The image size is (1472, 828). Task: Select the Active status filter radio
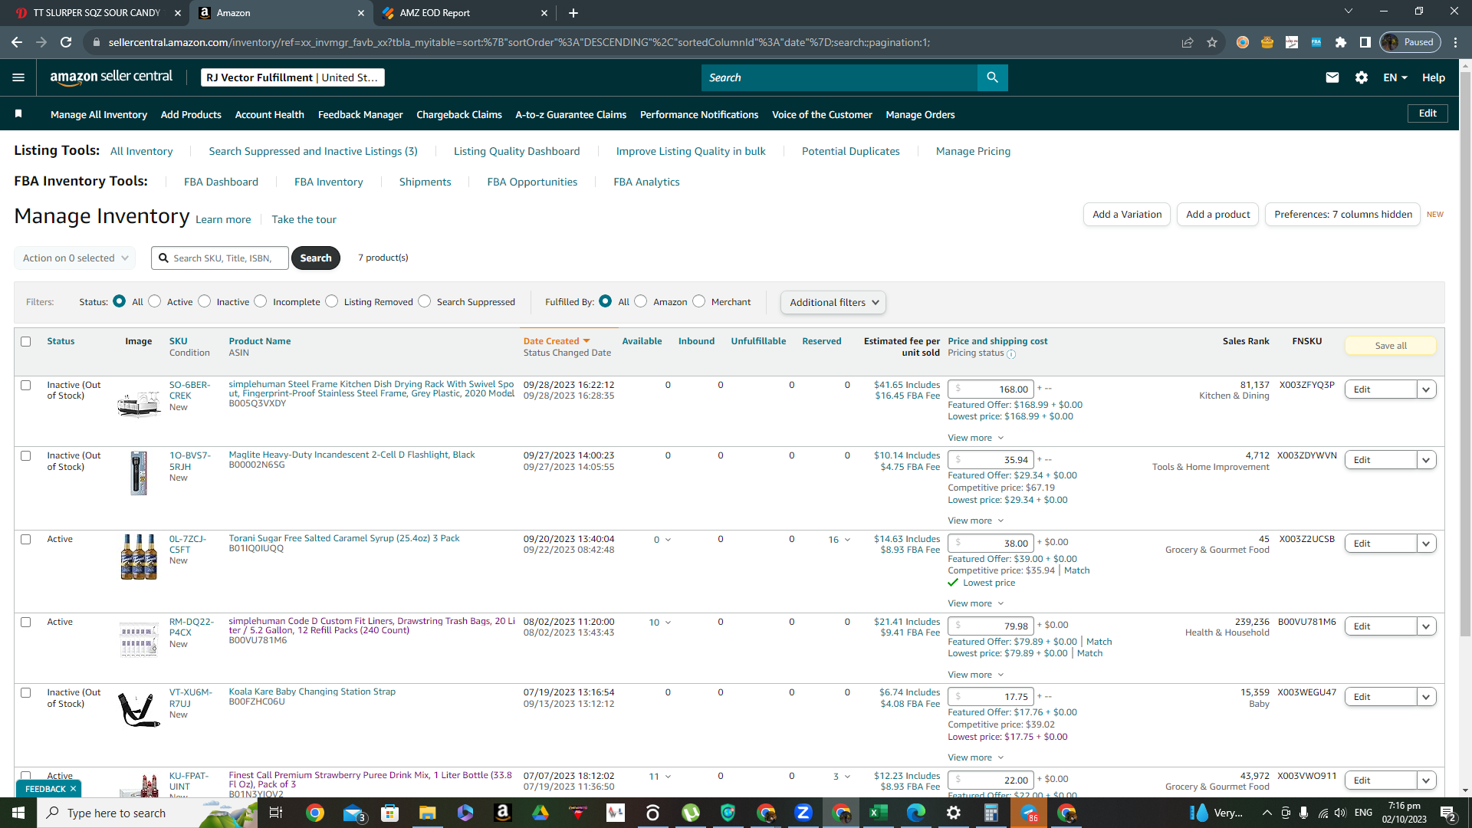coord(155,301)
